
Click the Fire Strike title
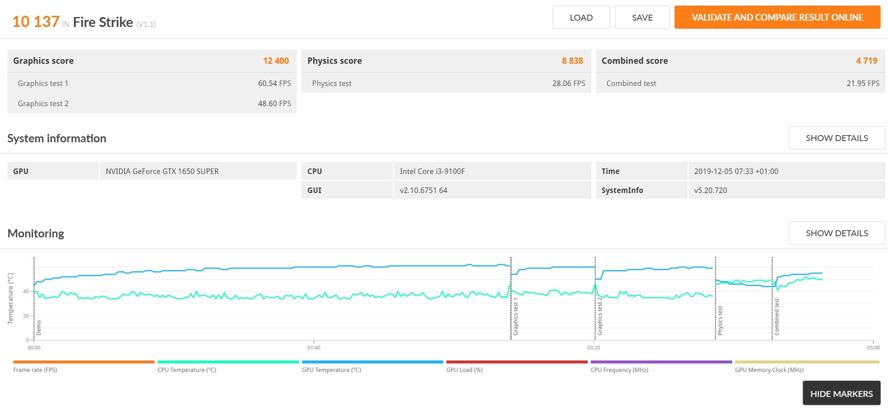click(x=103, y=22)
